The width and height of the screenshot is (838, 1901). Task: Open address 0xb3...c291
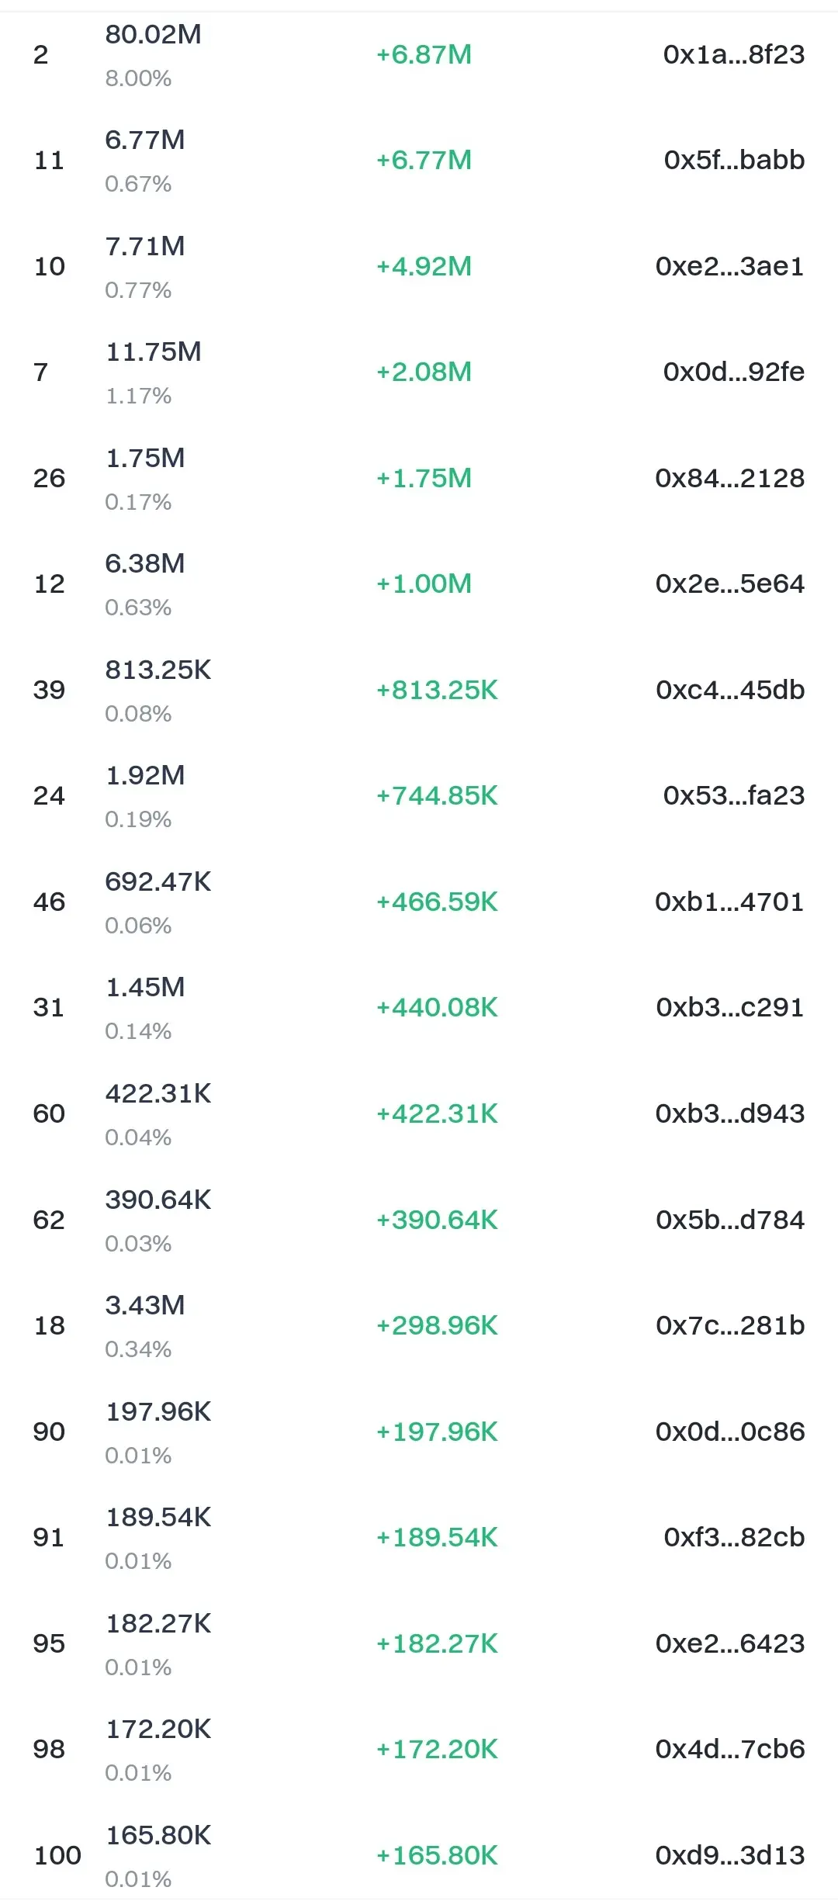(729, 1007)
